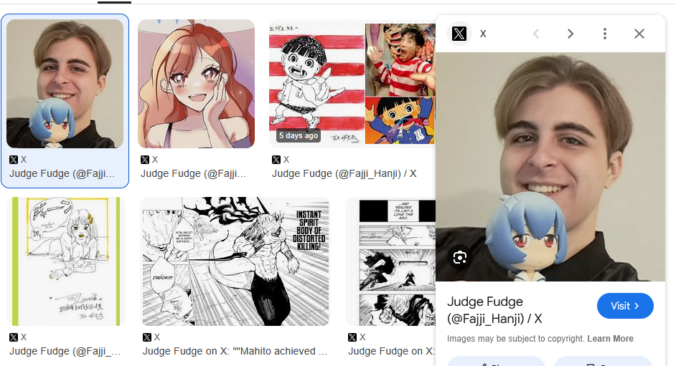Open the red-haired anime girl thumbnail

(196, 84)
